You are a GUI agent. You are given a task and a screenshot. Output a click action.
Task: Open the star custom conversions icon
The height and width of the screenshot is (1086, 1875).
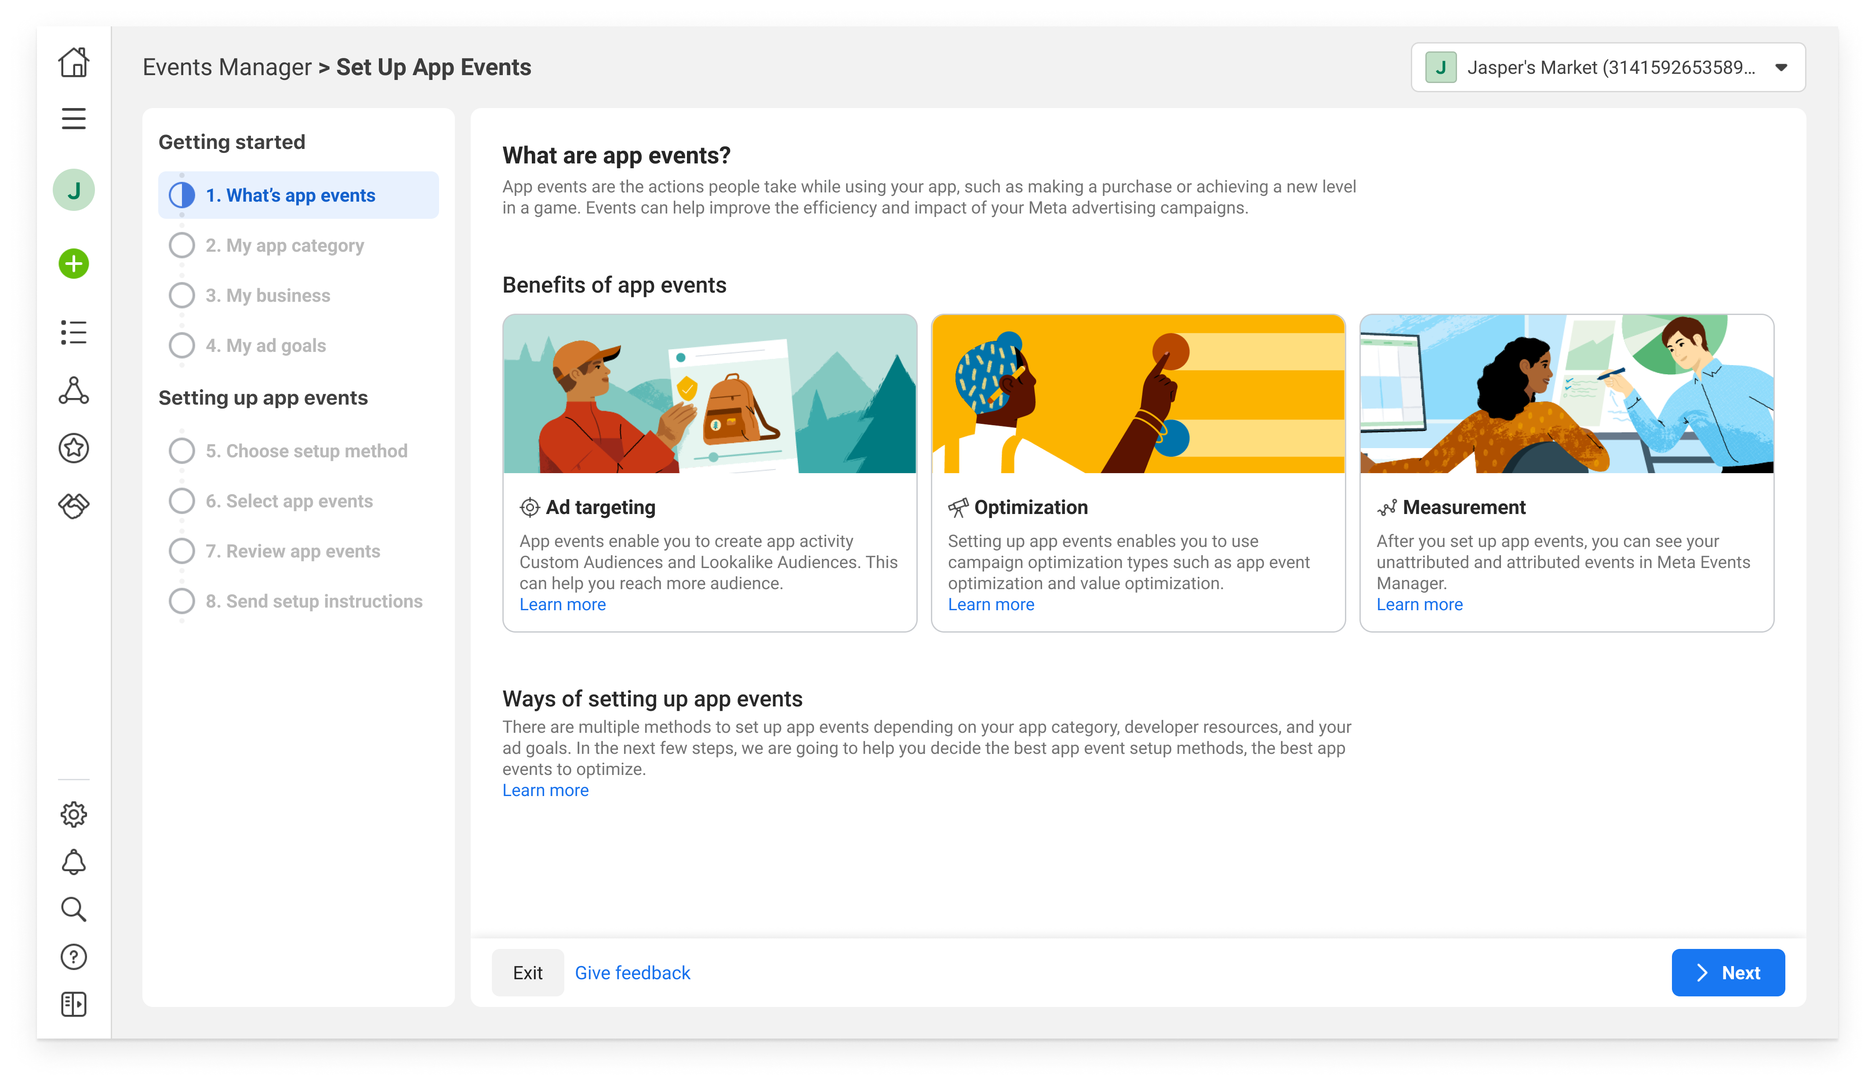74,448
